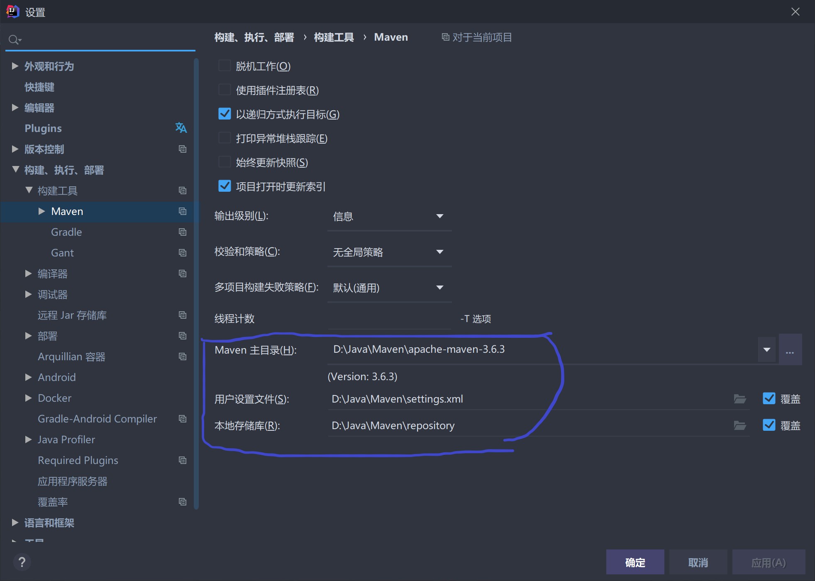Open Maven 主目录 dropdown arrow
815x581 pixels.
(767, 350)
